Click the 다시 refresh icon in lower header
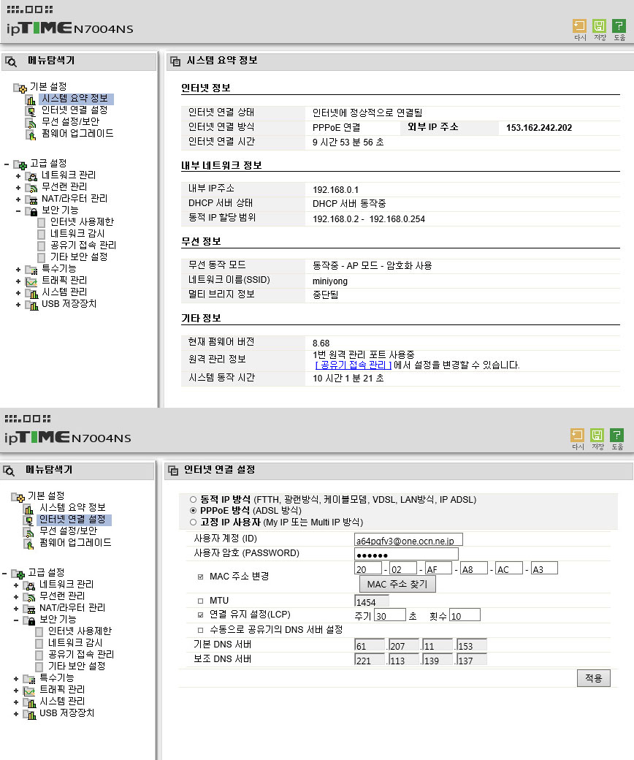The width and height of the screenshot is (634, 760). tap(577, 435)
